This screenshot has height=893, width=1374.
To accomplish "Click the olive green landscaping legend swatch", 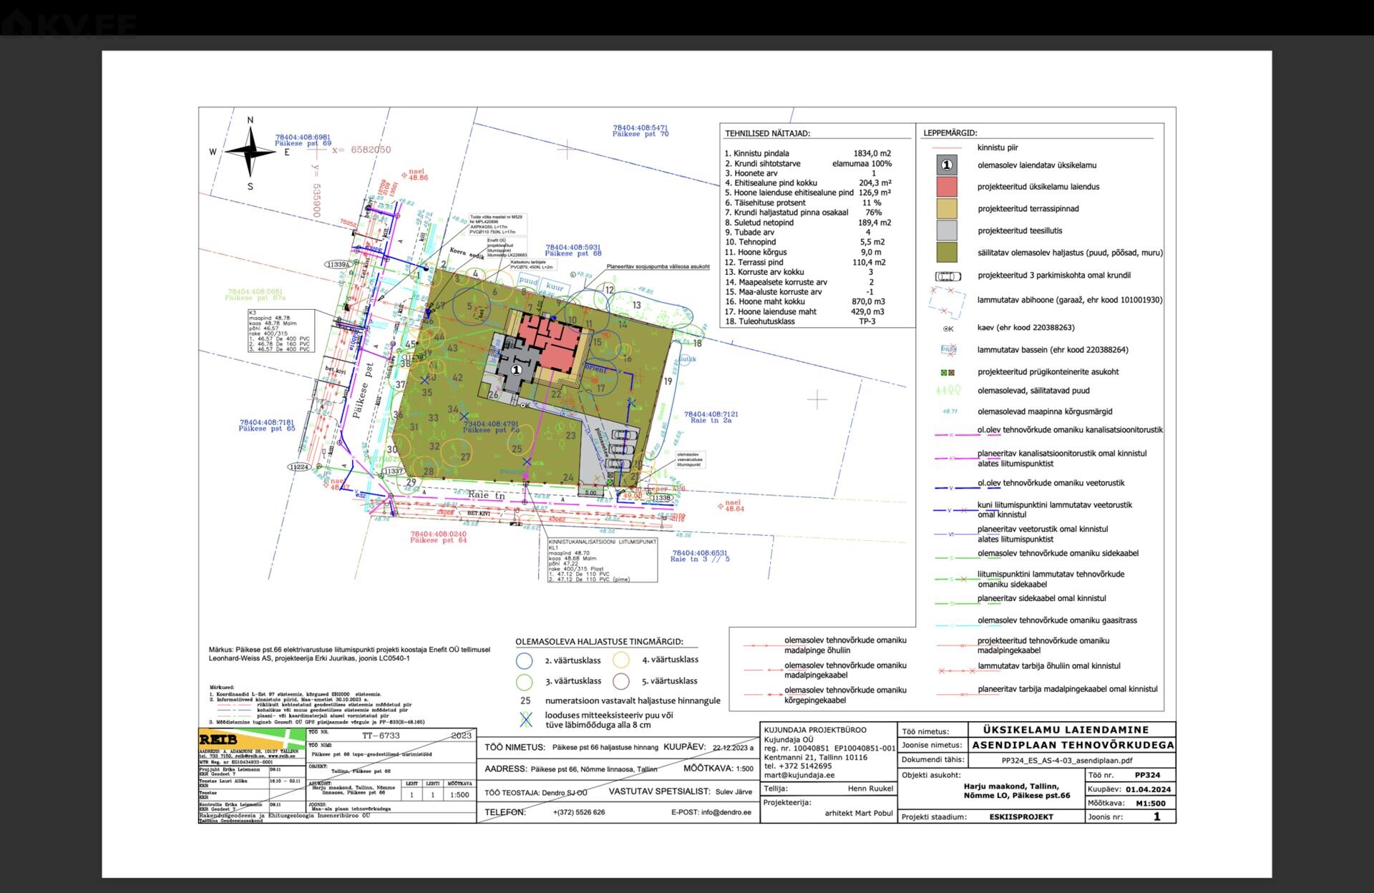I will pyautogui.click(x=946, y=253).
